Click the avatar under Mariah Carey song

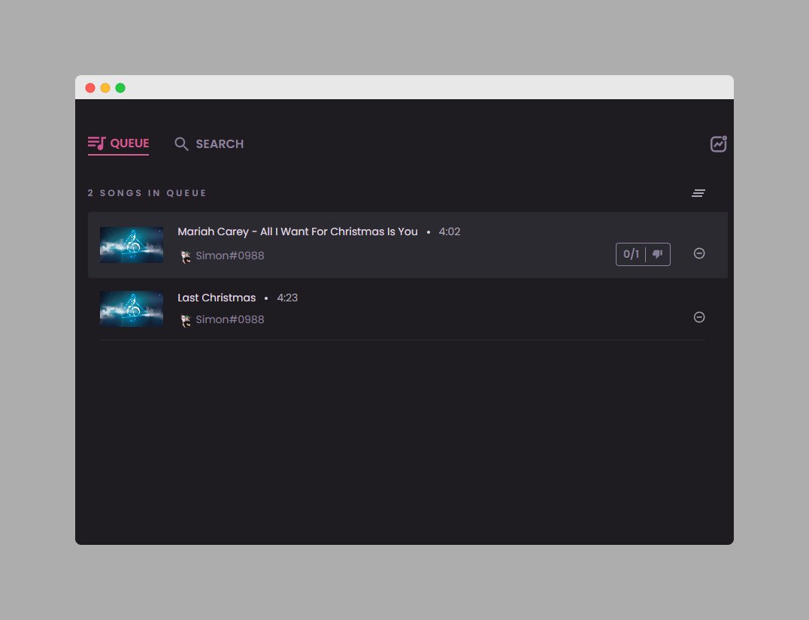pos(186,256)
